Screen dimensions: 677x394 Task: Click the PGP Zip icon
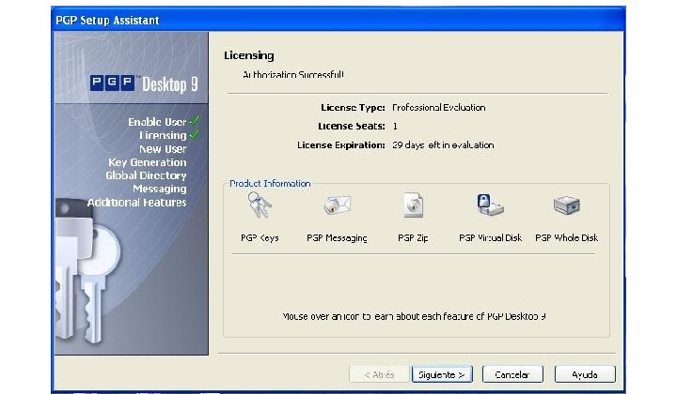[x=413, y=205]
